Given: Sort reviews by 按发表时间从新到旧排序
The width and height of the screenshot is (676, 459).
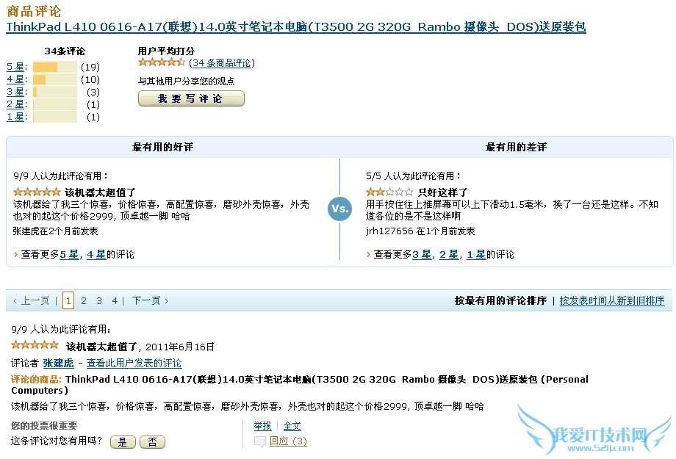Looking at the screenshot, I should 612,300.
